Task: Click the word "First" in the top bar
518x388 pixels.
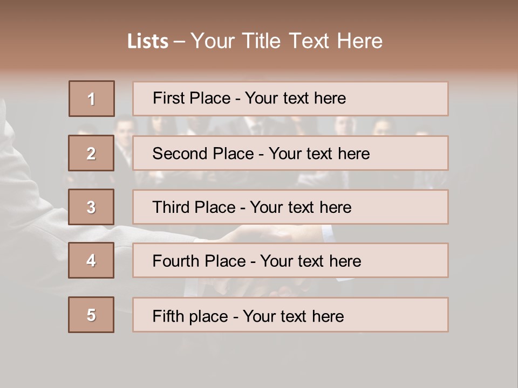Action: coord(168,98)
